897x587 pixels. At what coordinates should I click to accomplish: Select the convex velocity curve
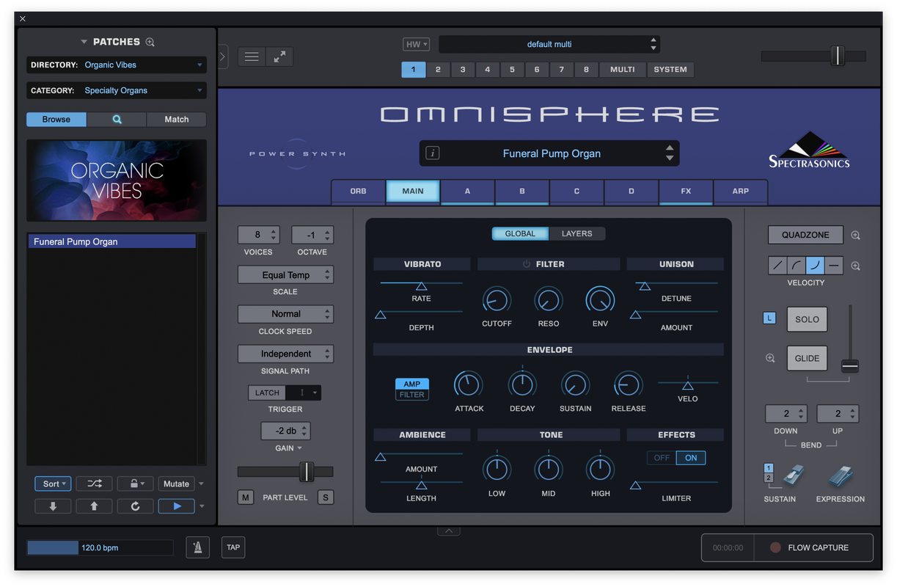797,266
